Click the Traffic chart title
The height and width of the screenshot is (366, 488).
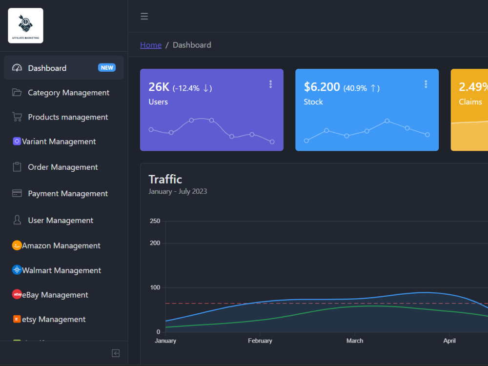[x=165, y=179]
